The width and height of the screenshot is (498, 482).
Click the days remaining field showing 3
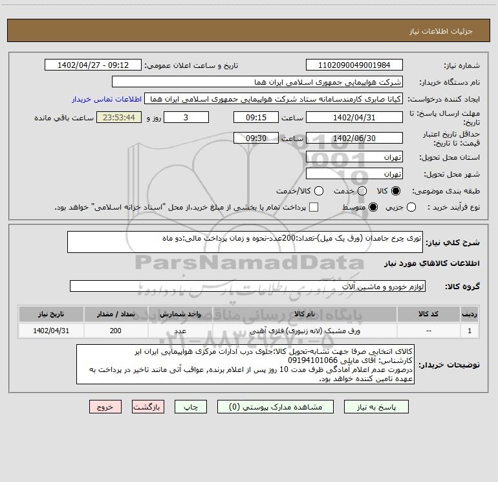click(186, 117)
